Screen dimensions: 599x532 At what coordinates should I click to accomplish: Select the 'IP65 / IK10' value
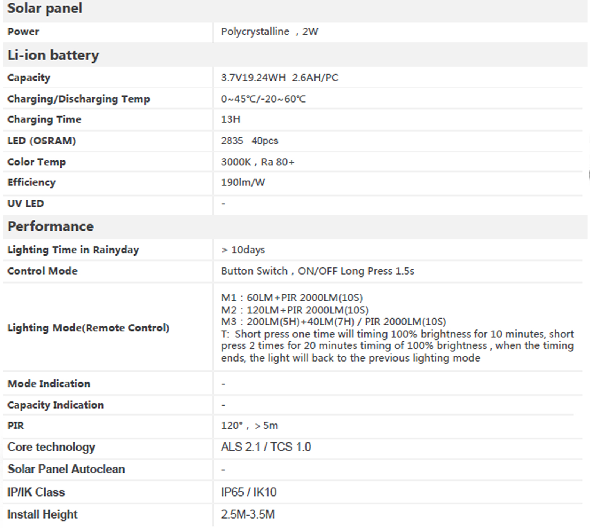(249, 492)
